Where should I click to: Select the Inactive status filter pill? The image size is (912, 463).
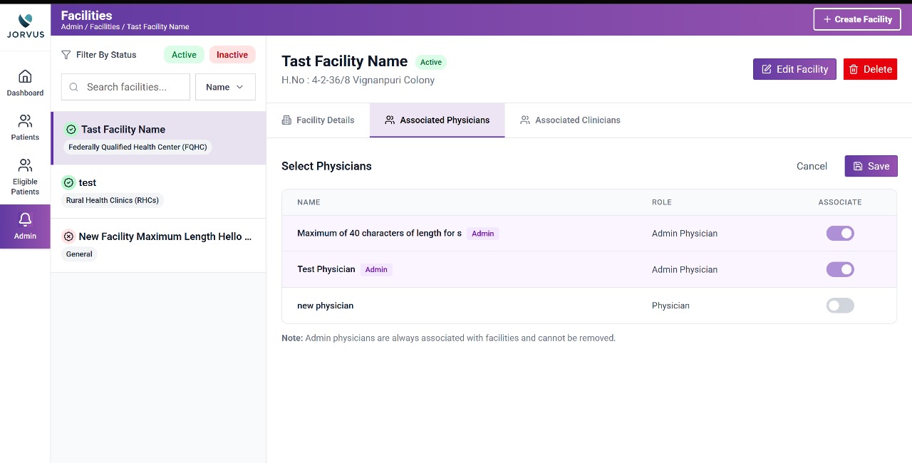(x=232, y=54)
